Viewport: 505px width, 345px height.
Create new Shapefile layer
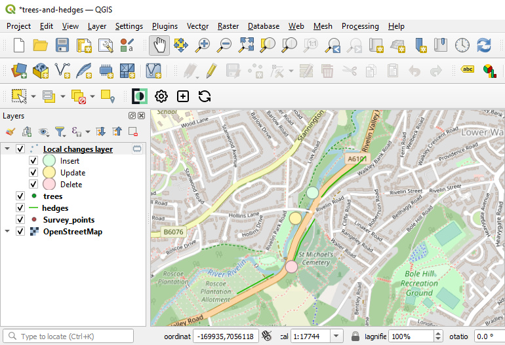pos(62,71)
